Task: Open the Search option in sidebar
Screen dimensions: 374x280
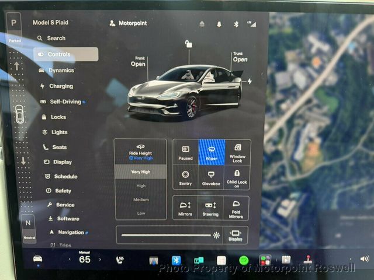Action: (51, 38)
